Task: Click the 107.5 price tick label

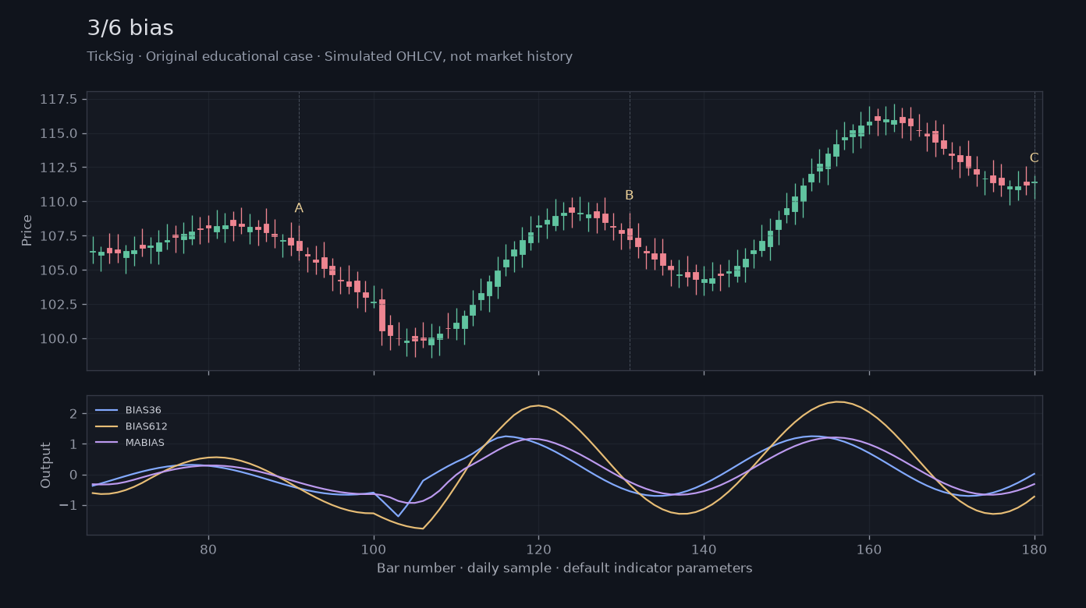Action: 59,236
